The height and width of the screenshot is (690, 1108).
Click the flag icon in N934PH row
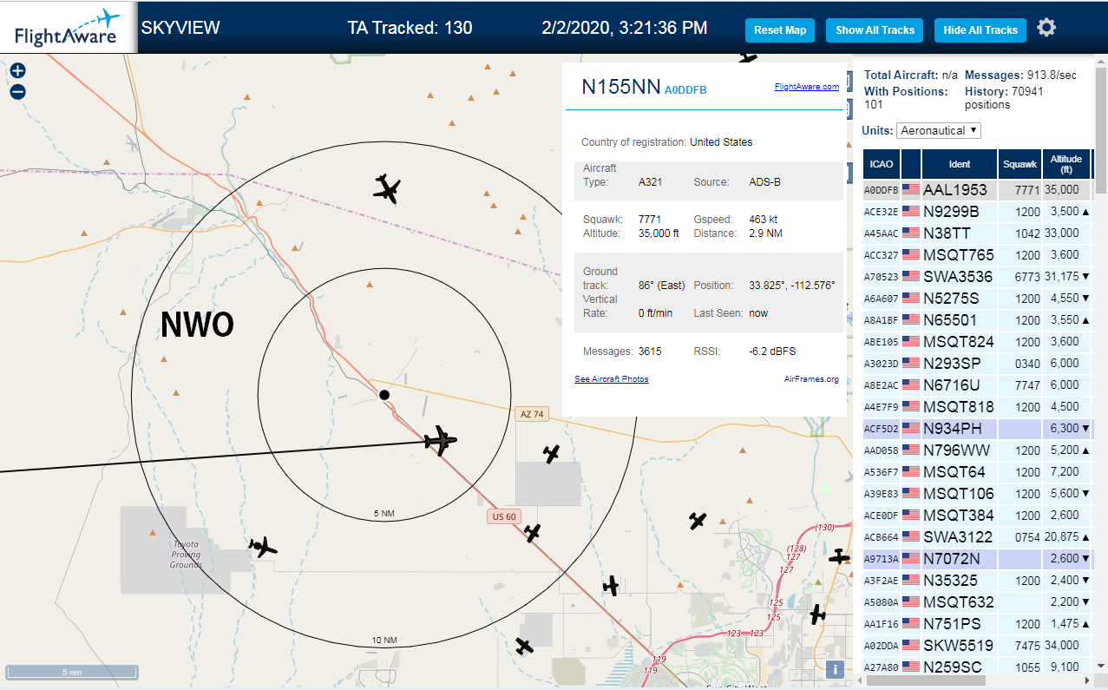pyautogui.click(x=910, y=429)
